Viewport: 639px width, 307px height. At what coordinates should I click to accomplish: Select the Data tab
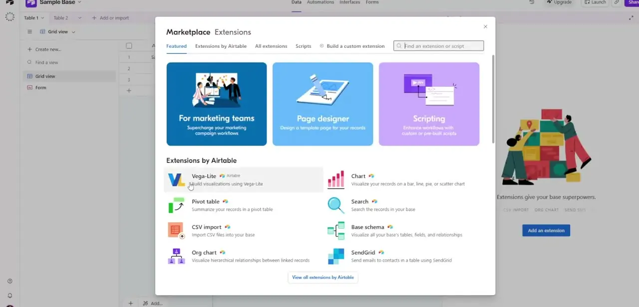(297, 2)
